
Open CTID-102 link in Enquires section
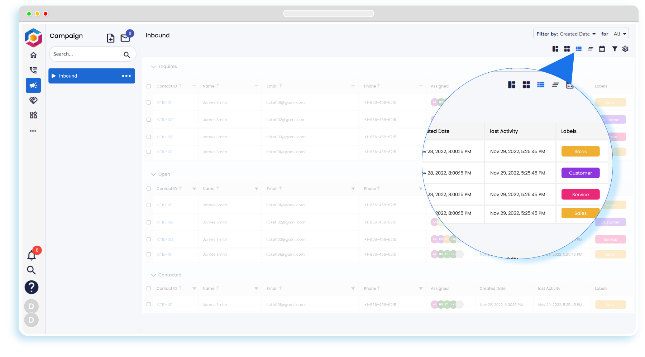click(165, 120)
